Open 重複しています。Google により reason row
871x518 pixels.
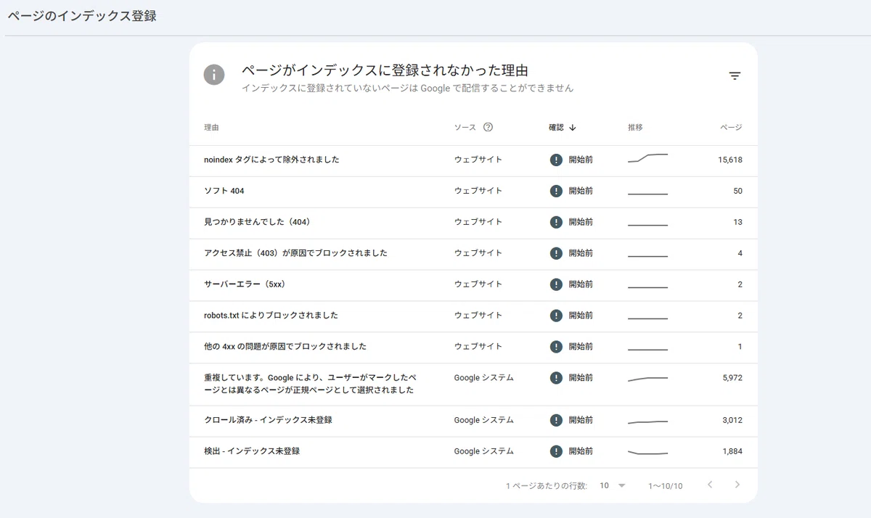click(473, 384)
